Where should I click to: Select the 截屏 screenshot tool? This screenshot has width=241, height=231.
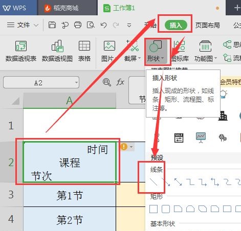pos(133,51)
